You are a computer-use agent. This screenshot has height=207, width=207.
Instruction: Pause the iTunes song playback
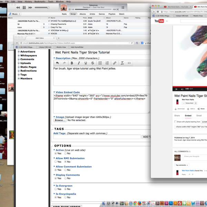pyautogui.click(x=24, y=8)
